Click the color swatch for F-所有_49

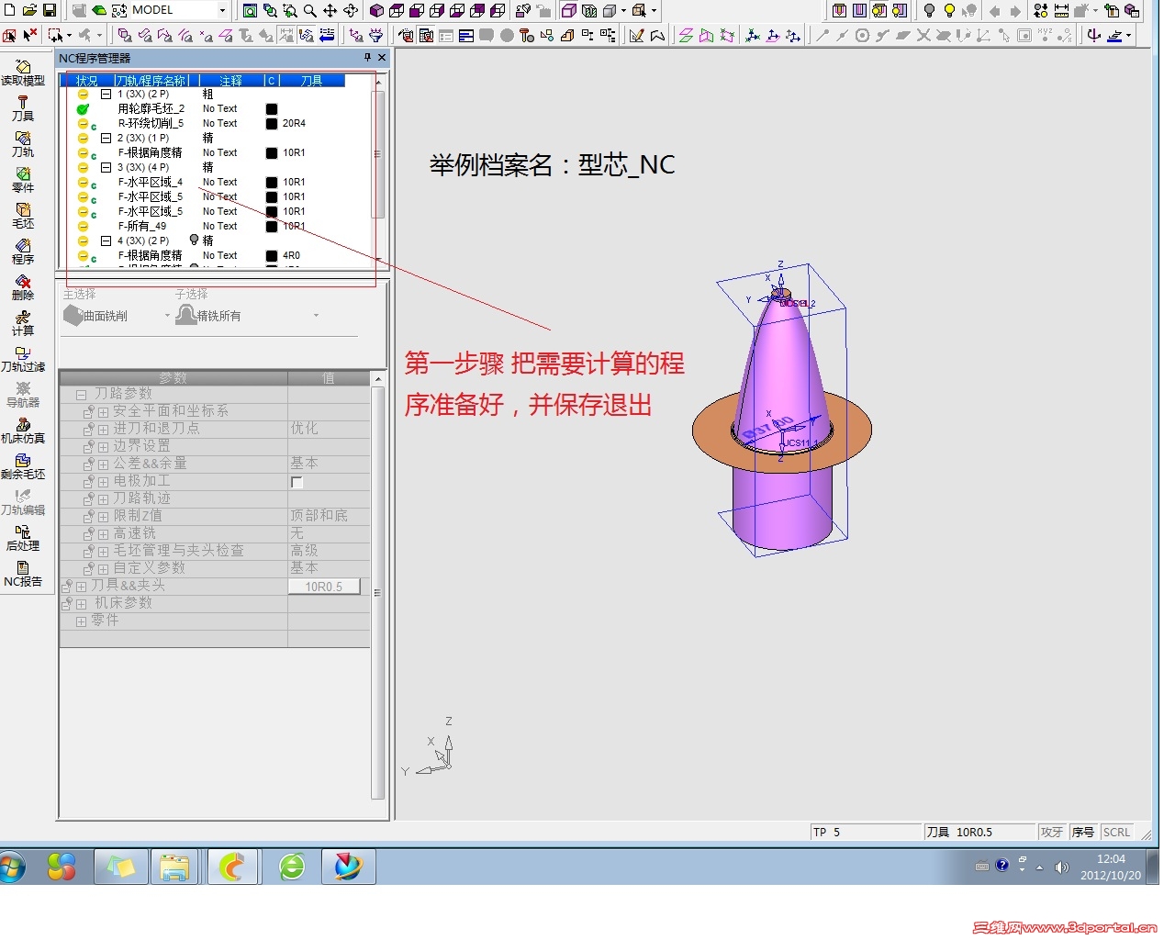tap(272, 227)
